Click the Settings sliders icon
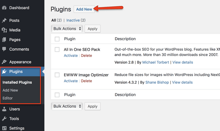 4,128
